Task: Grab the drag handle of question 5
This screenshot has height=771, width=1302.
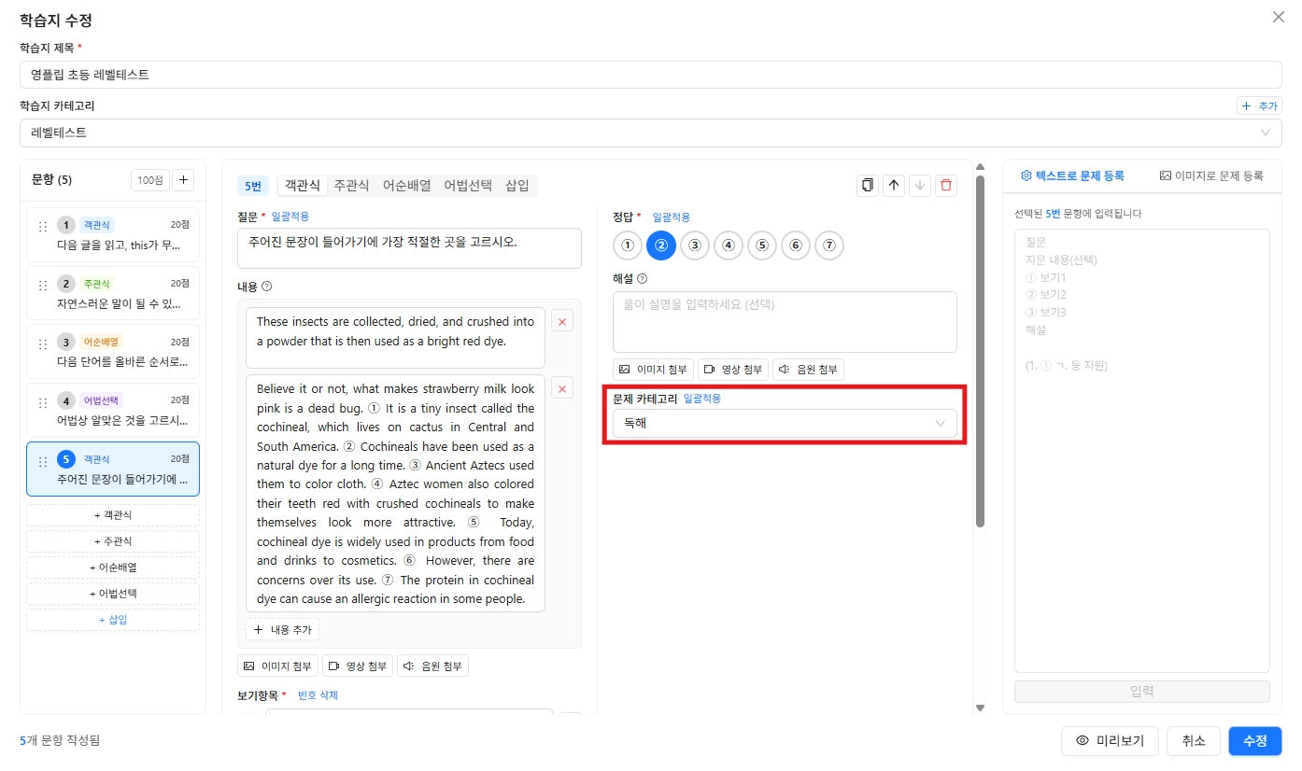Action: tap(42, 461)
